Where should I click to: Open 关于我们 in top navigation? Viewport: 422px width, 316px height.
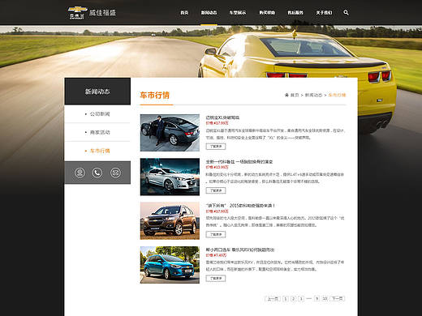tap(324, 13)
